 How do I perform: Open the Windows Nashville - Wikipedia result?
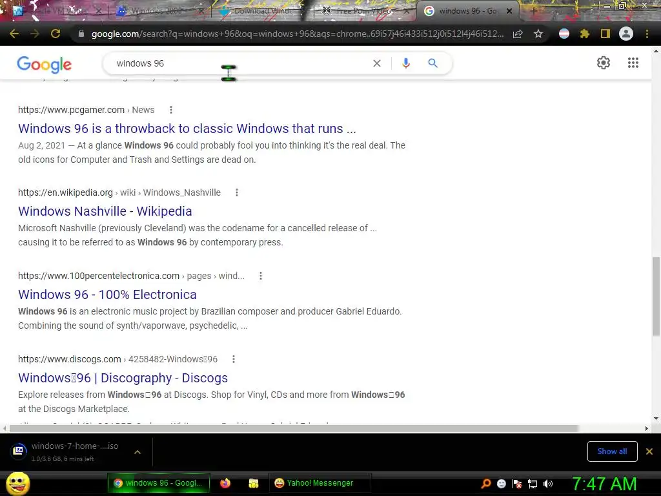coord(105,211)
